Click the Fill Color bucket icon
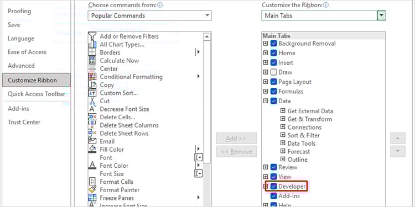 tap(92, 150)
